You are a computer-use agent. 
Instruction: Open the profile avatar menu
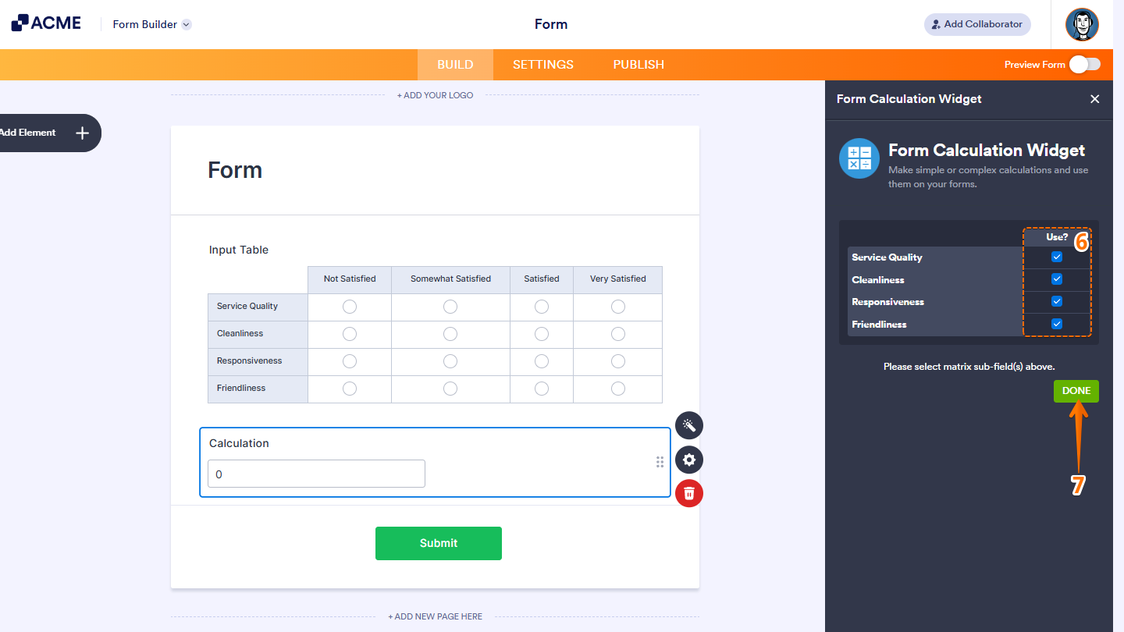[1083, 24]
